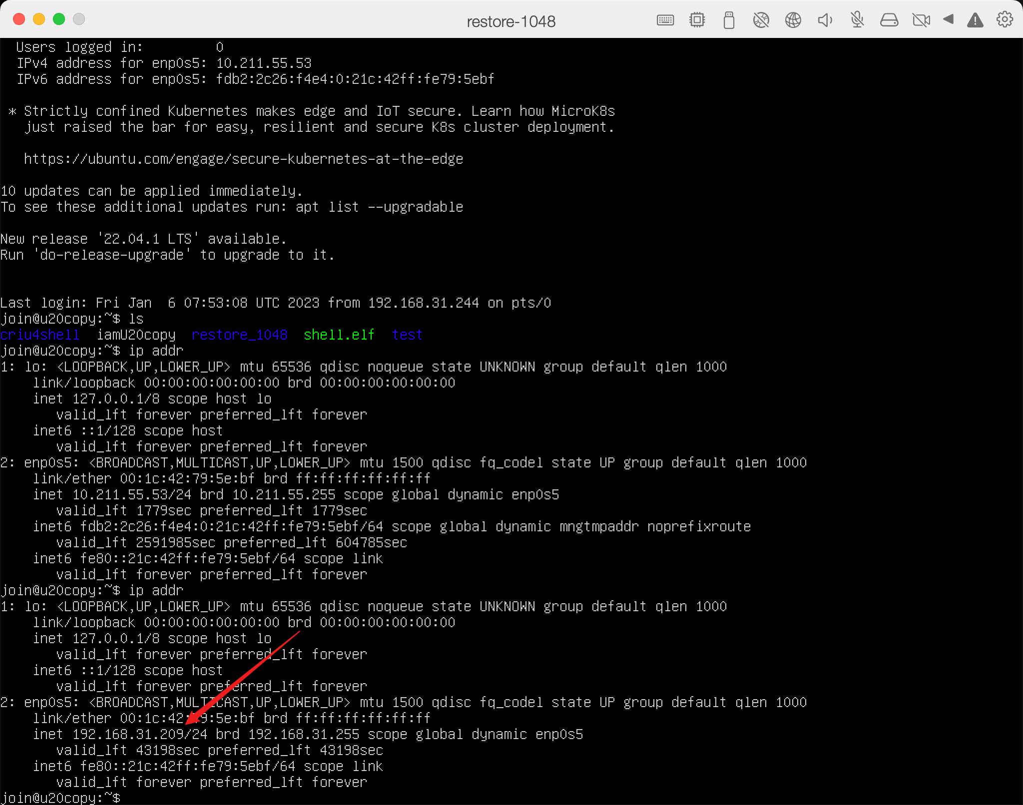Click the gray fourth window control button
The width and height of the screenshot is (1023, 805).
pyautogui.click(x=79, y=19)
